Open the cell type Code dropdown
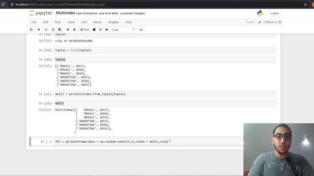Viewport: 314px width, 176px height. tap(123, 30)
